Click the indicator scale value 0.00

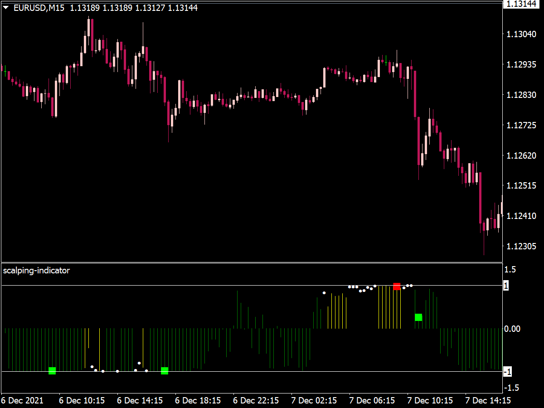coord(512,329)
